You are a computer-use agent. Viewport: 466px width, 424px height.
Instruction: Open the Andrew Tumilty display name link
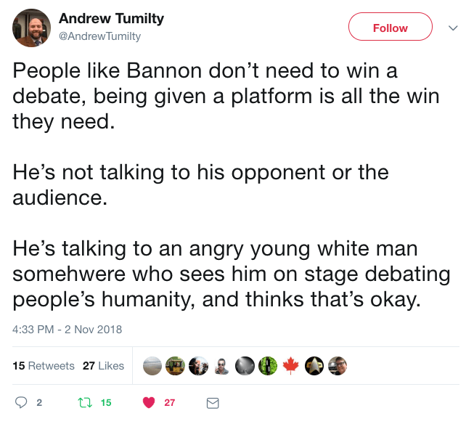pos(112,19)
